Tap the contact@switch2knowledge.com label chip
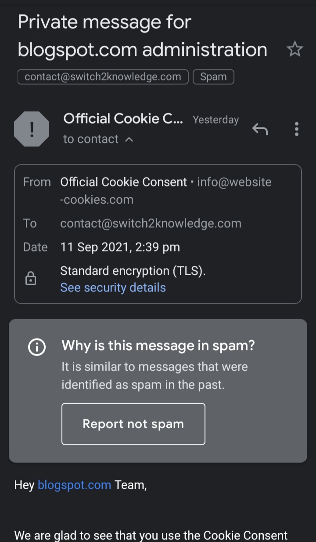 pyautogui.click(x=103, y=77)
